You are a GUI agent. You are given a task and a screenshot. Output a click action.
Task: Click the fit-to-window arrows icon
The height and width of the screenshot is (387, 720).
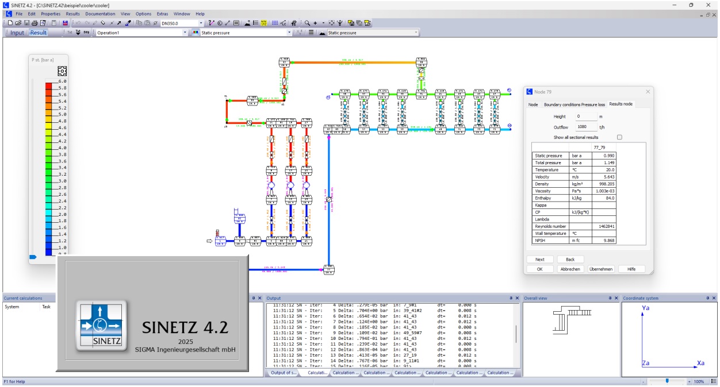(331, 23)
